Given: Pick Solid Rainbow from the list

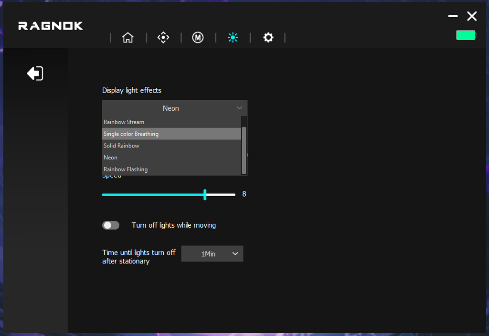Looking at the screenshot, I should 171,146.
